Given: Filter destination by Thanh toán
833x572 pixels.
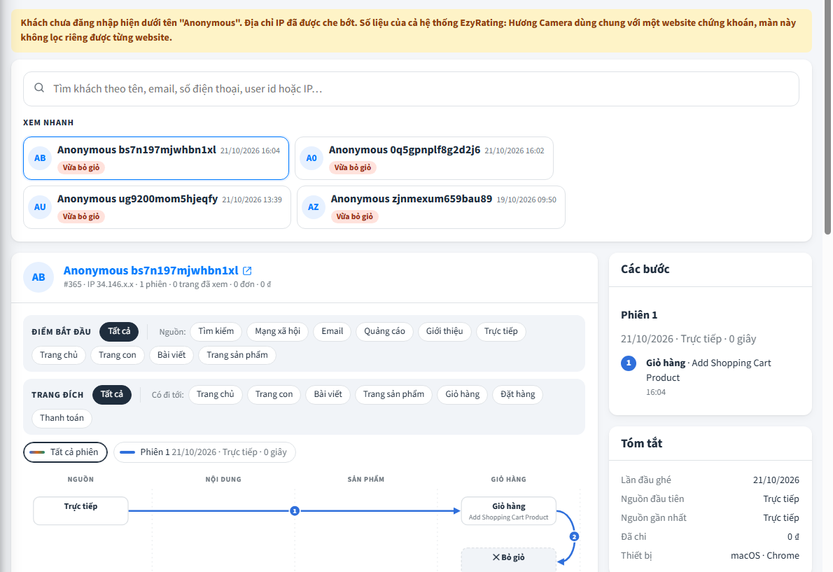Looking at the screenshot, I should pyautogui.click(x=62, y=418).
